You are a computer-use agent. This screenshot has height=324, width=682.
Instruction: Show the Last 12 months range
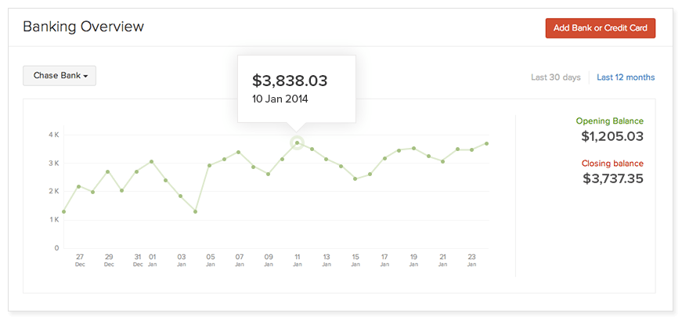[x=626, y=77]
